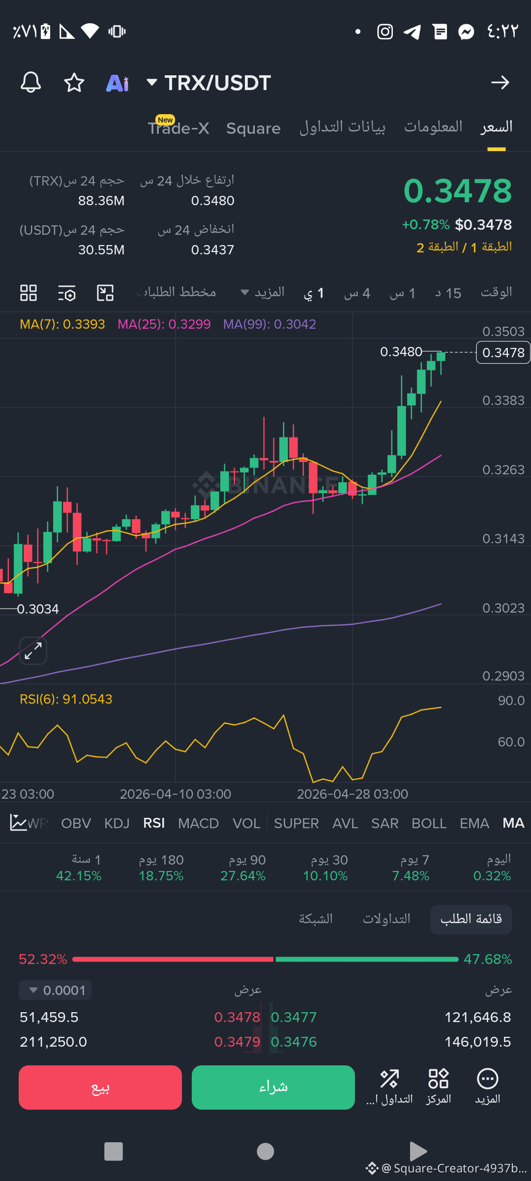Image resolution: width=531 pixels, height=1181 pixels.
Task: Open the indicator chart icon beside WR
Action: click(18, 823)
